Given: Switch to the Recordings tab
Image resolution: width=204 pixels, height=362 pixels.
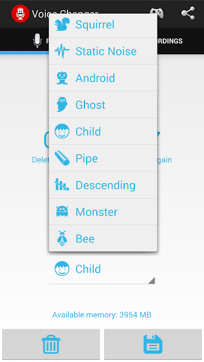Looking at the screenshot, I should [x=170, y=41].
